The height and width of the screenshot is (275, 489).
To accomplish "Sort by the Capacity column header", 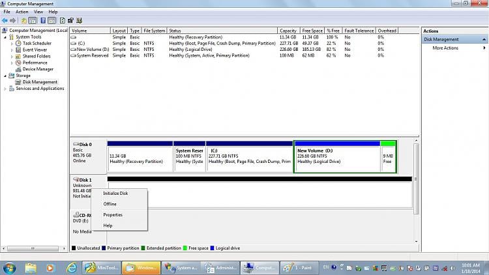I will 288,31.
